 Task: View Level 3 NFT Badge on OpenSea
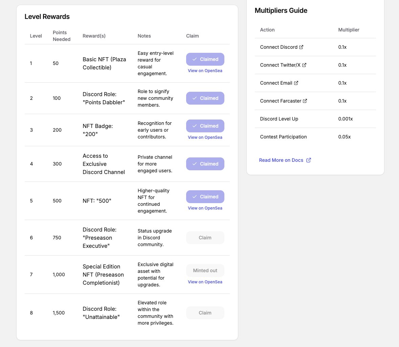[205, 137]
